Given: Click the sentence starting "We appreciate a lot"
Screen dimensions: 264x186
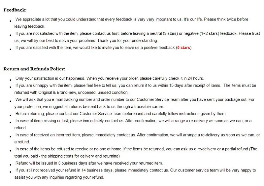Looking at the screenshot, I should (66, 19).
